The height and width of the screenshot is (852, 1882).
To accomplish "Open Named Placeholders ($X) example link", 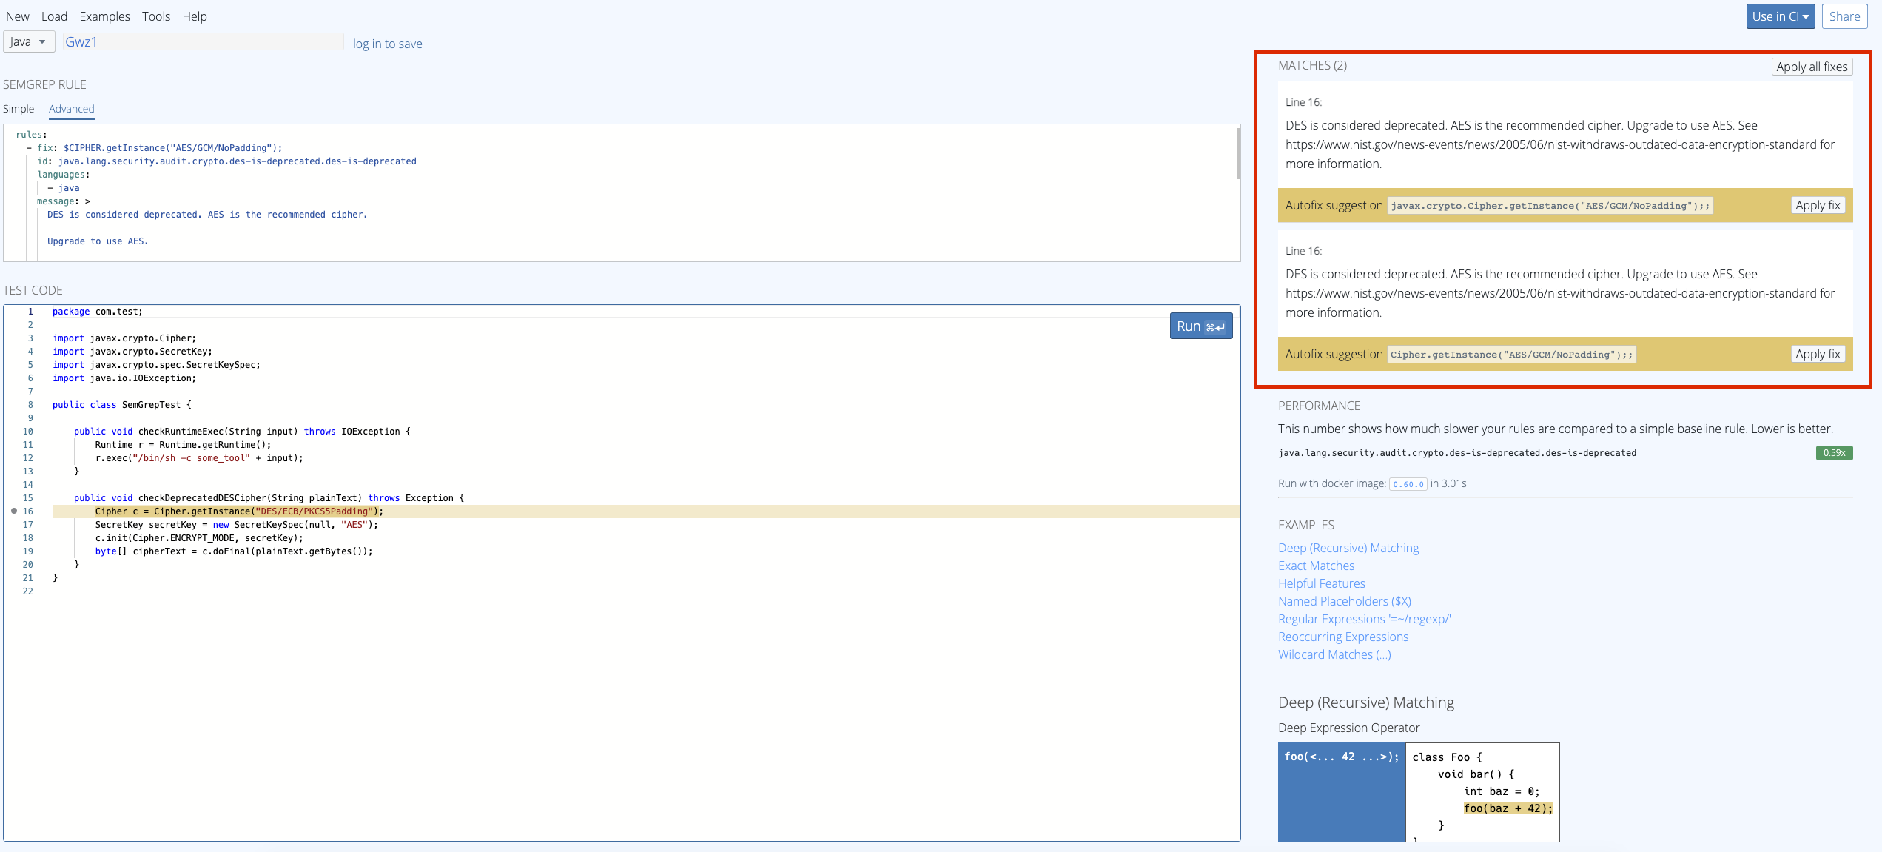I will click(1345, 601).
